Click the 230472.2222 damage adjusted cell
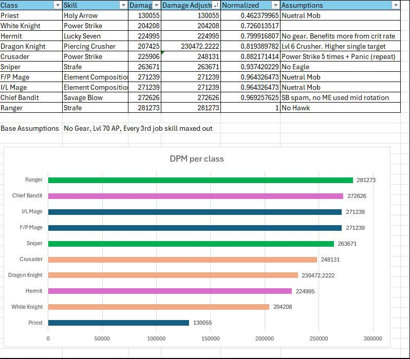The height and width of the screenshot is (359, 410). (191, 46)
